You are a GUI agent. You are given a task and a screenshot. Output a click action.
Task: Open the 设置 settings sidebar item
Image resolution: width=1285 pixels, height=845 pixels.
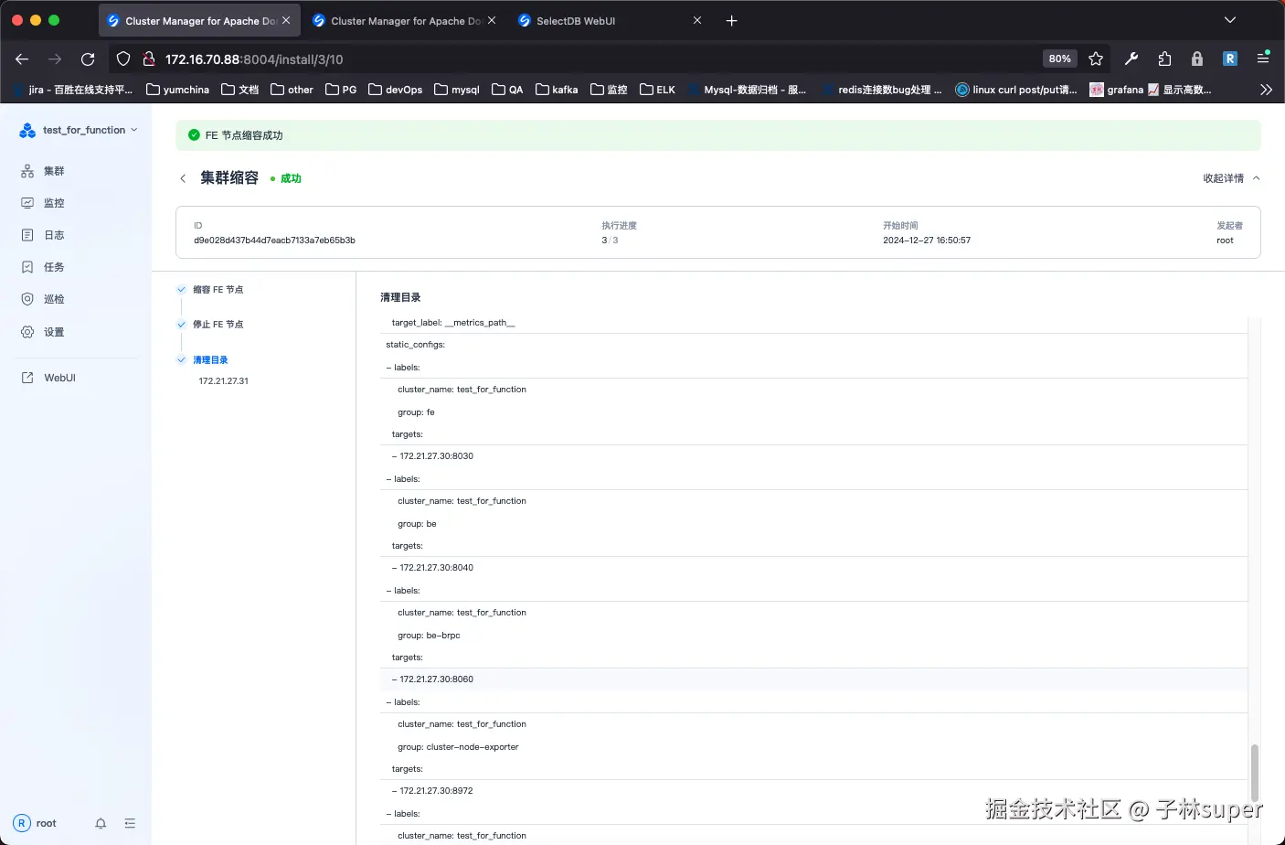[43, 332]
